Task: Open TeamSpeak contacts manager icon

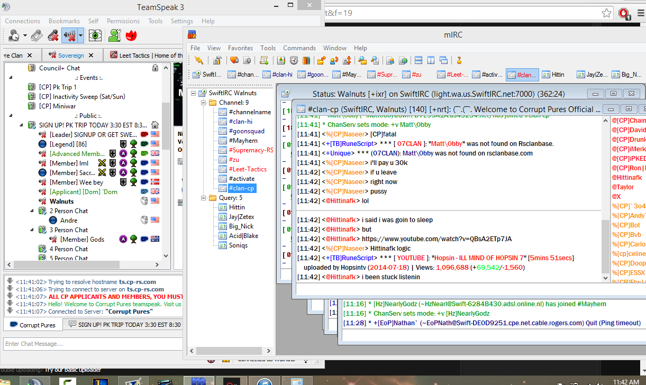Action: pyautogui.click(x=115, y=36)
